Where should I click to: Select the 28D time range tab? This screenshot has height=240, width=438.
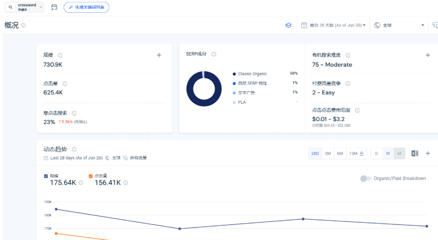(315, 153)
